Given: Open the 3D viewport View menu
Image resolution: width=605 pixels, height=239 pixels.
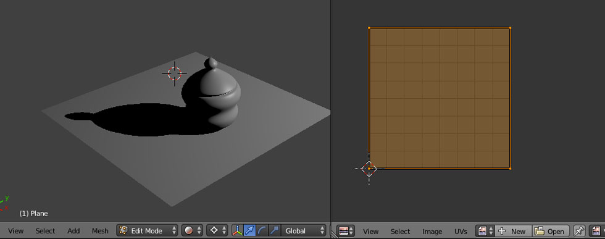Looking at the screenshot, I should (16, 231).
